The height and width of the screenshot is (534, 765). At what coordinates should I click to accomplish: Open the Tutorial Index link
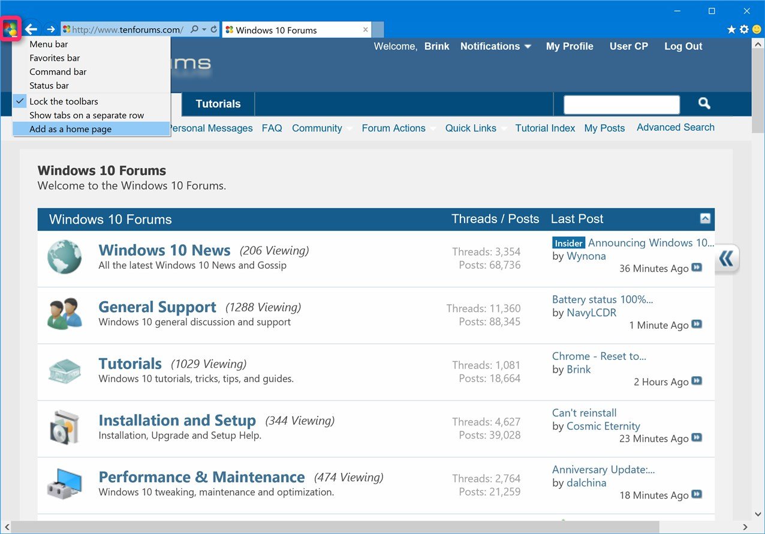coord(545,128)
